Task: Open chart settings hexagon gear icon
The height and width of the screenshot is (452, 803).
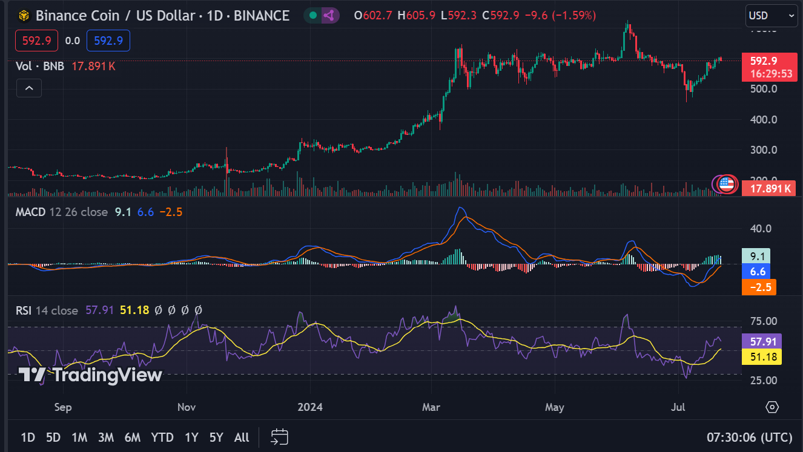Action: click(x=772, y=407)
